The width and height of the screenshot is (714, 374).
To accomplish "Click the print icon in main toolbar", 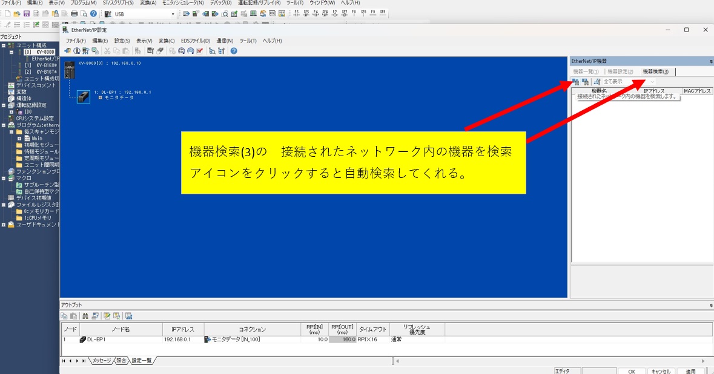I will click(74, 13).
